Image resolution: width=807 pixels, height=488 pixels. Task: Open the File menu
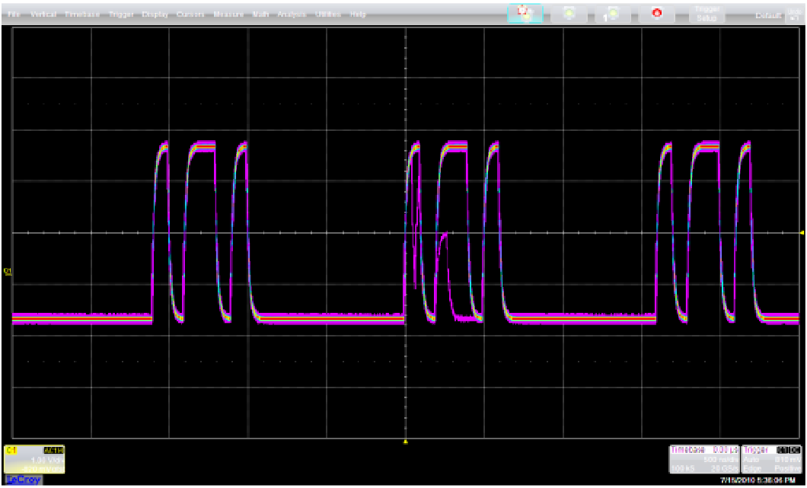click(x=11, y=12)
